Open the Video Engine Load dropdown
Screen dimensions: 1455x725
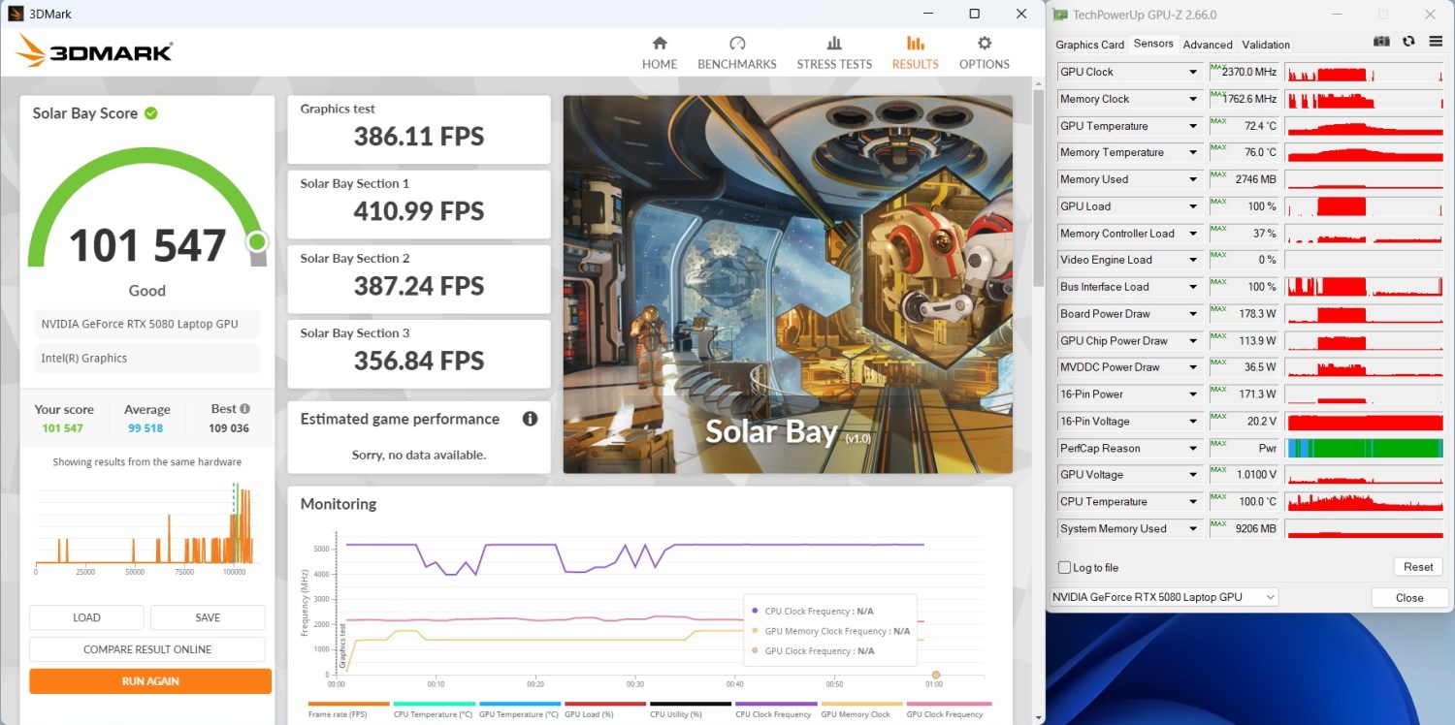point(1193,260)
